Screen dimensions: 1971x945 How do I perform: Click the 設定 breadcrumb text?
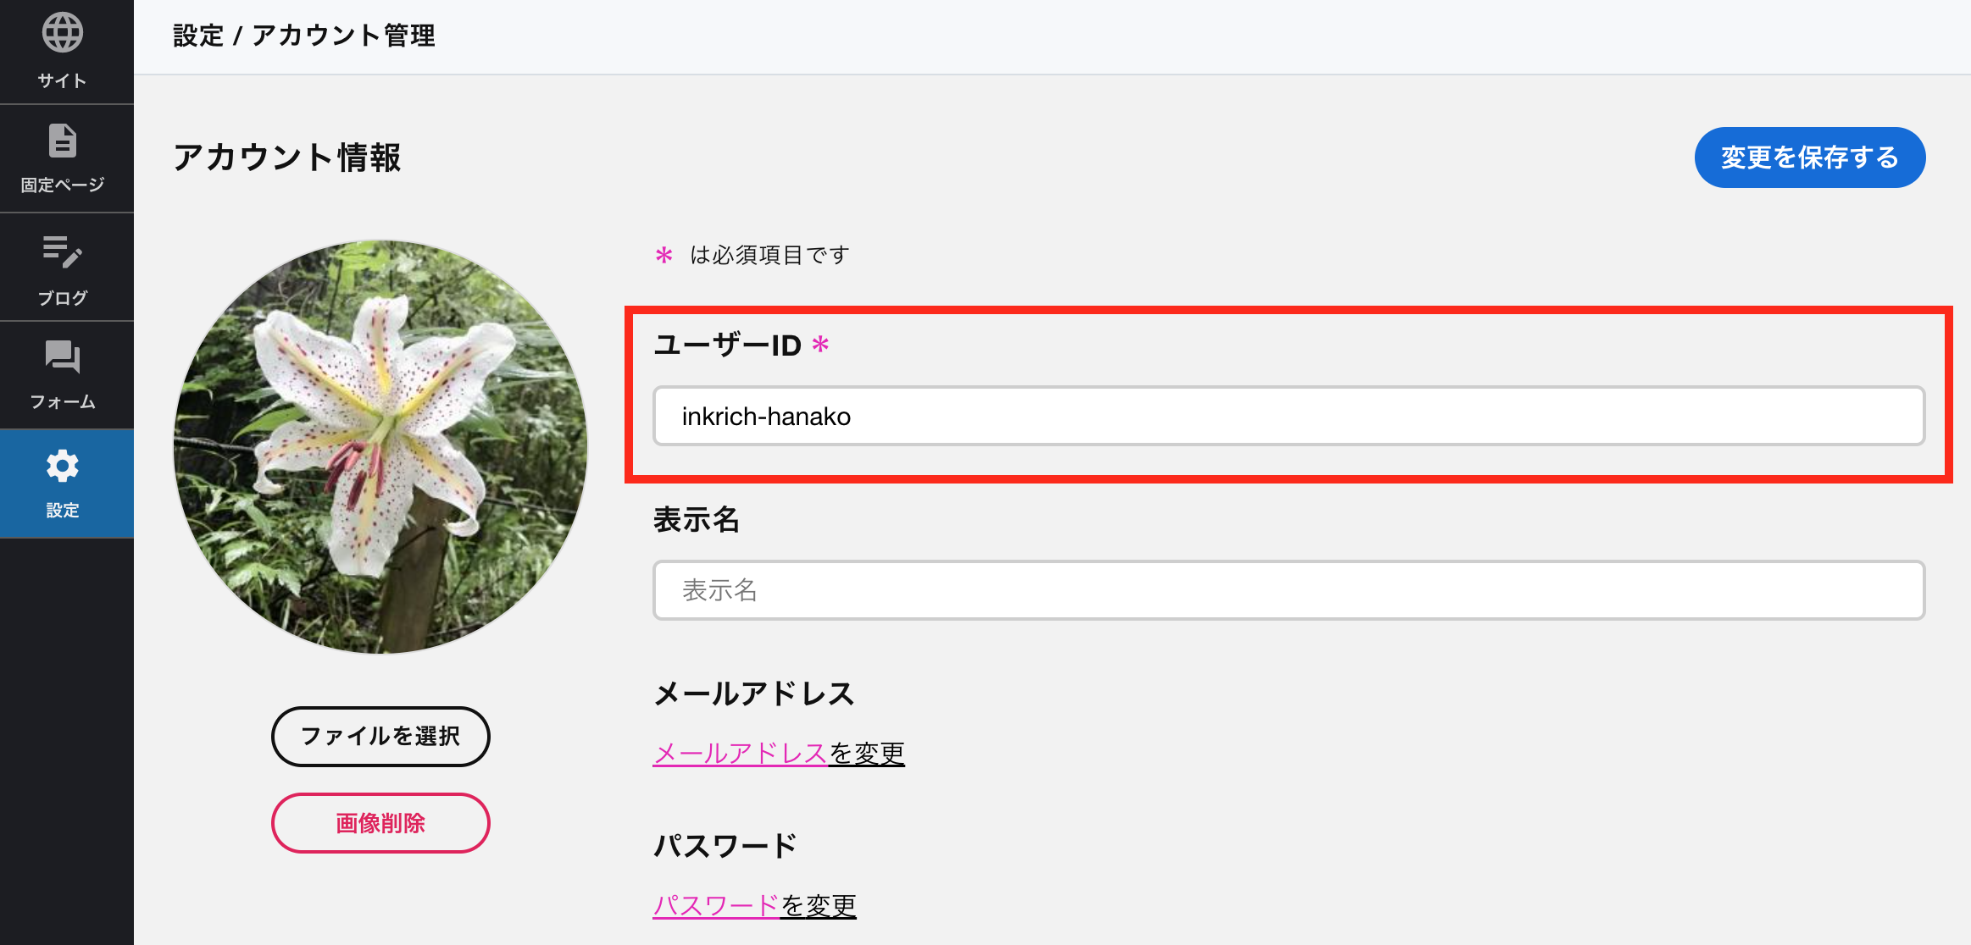click(x=198, y=36)
